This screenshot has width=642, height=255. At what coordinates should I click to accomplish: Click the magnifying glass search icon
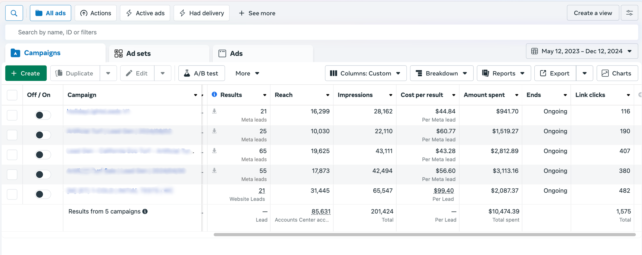tap(14, 13)
